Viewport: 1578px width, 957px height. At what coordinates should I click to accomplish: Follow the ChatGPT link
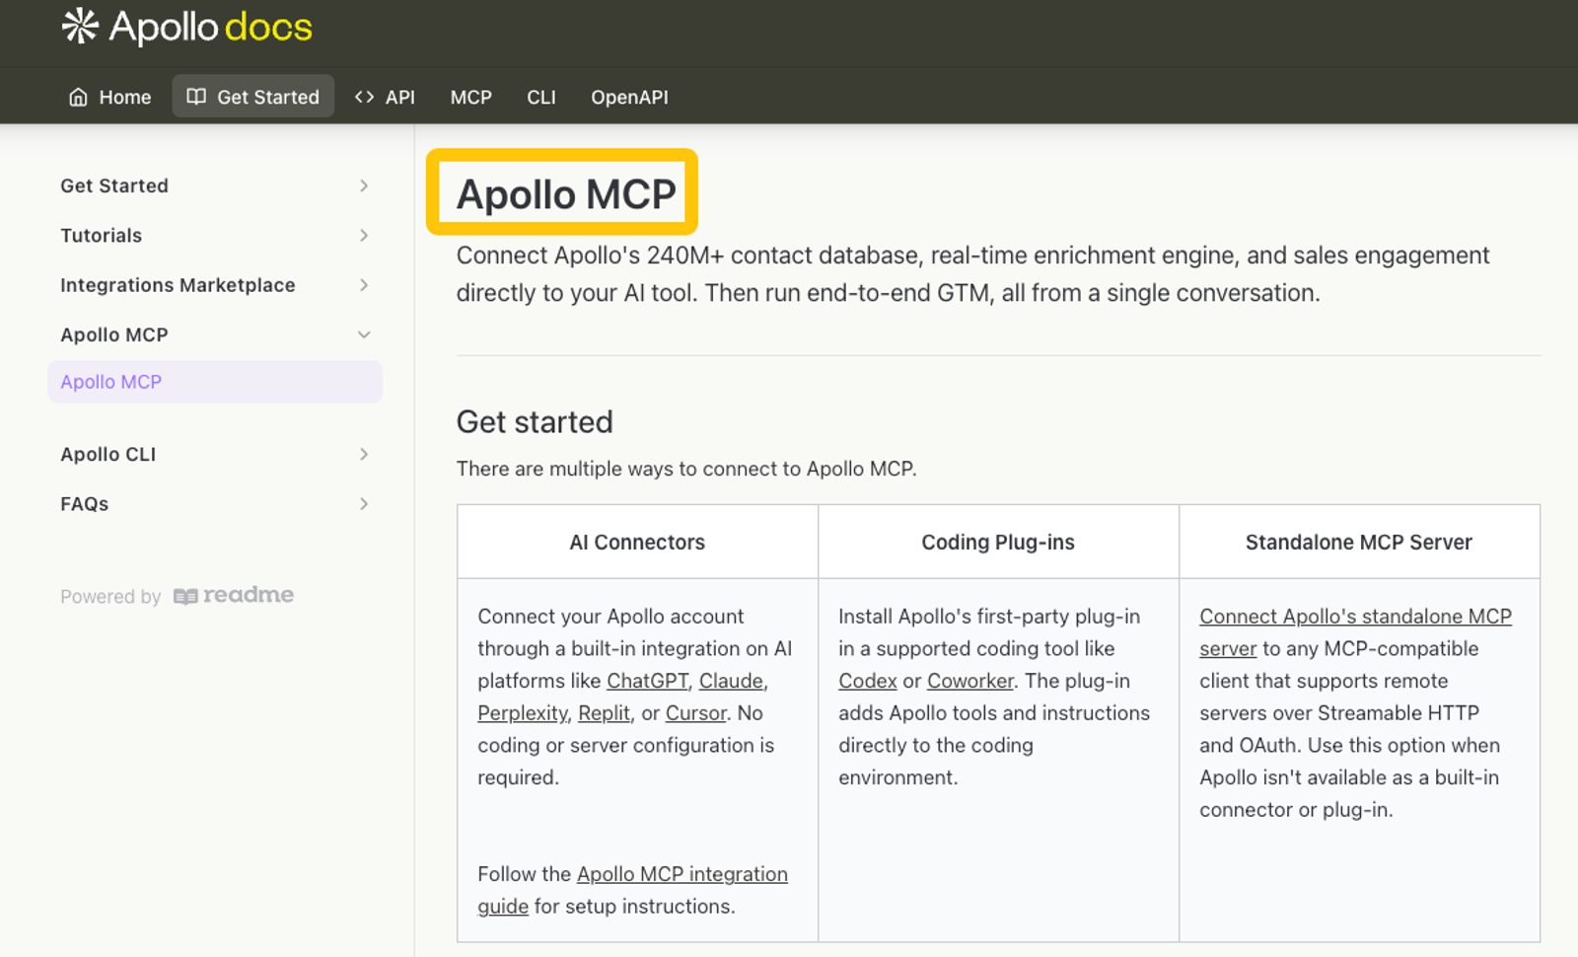tap(647, 681)
